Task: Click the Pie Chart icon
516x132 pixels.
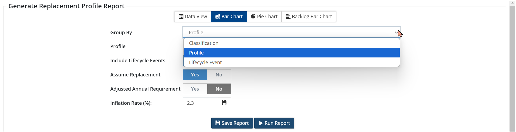Action: [253, 16]
